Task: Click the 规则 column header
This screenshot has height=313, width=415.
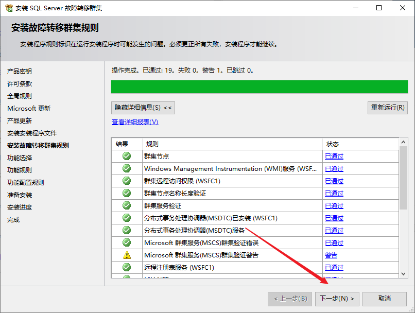Action: (x=152, y=144)
